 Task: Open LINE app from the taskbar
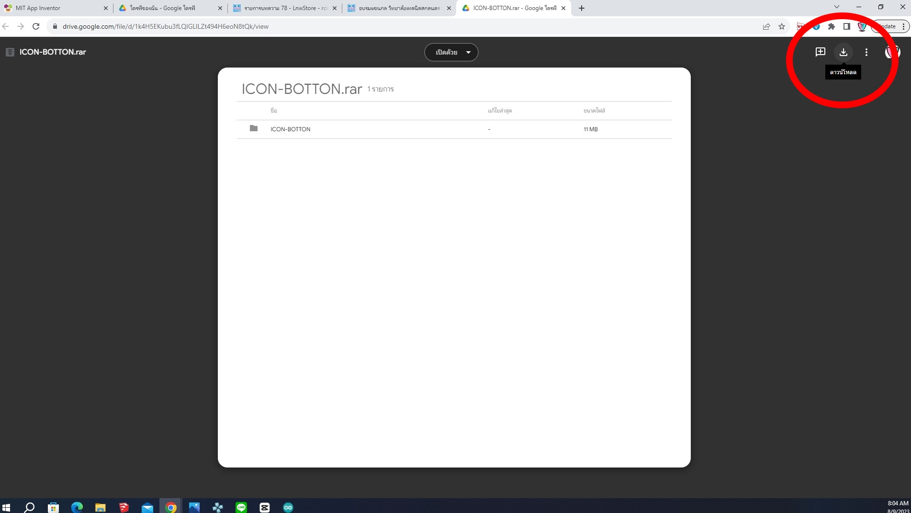pyautogui.click(x=241, y=507)
